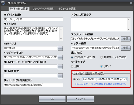
Task: Open the モジュールの設定 tab
Action: coord(67,9)
